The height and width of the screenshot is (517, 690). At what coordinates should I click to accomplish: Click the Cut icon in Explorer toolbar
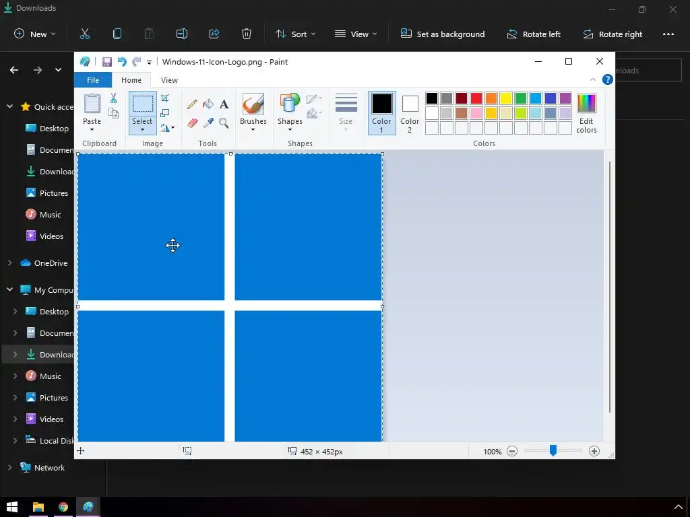(85, 34)
